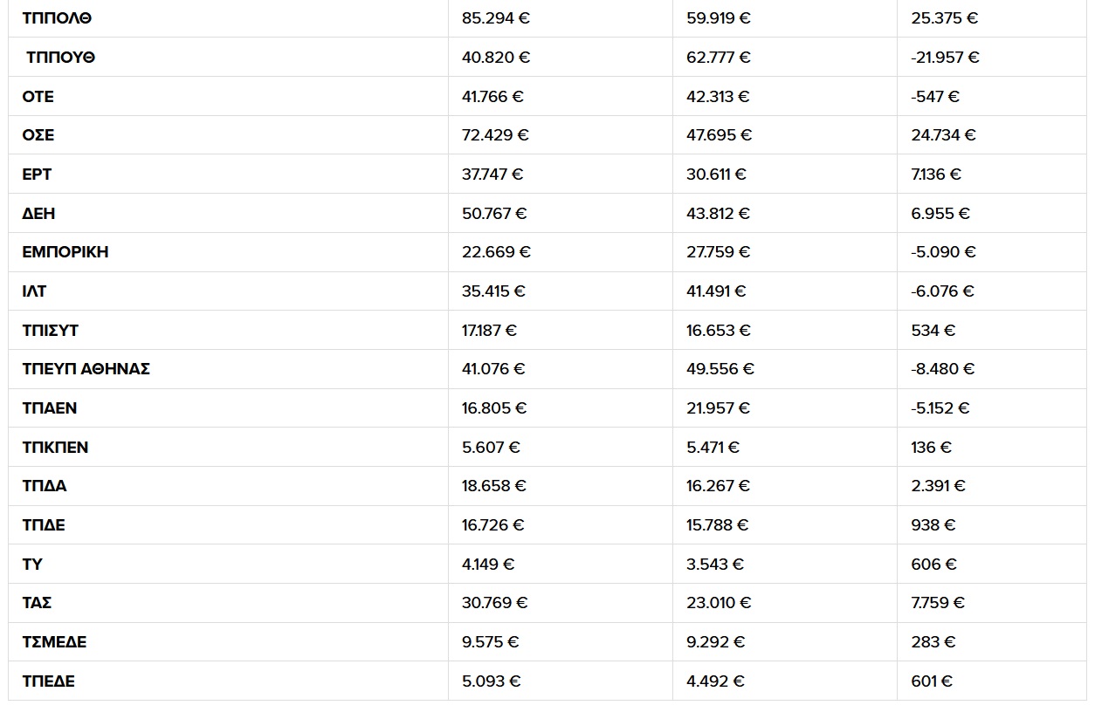Click the -5.152 € cell in ΤΠΑΕΝ row
The width and height of the screenshot is (1095, 712).
coord(940,408)
